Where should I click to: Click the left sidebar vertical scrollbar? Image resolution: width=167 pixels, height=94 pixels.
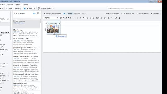11,26
